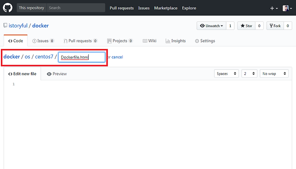Screen dimensions: 296x169
Task: Open Pull requests in top navigation
Action: pos(122,8)
